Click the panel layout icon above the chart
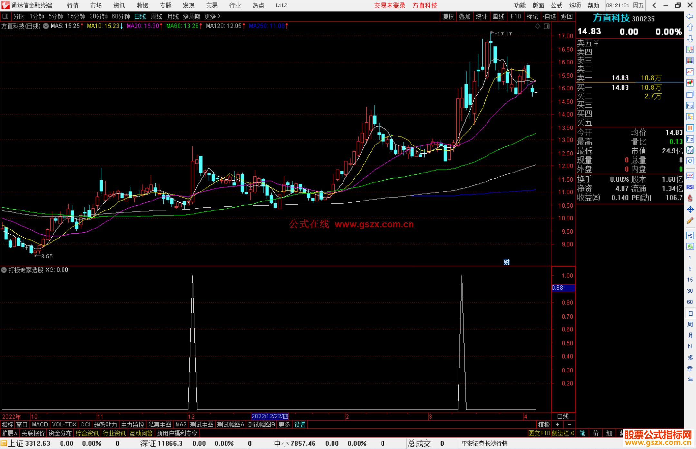The height and width of the screenshot is (449, 696). (546, 26)
